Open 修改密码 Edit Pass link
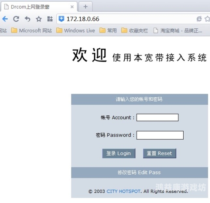The width and height of the screenshot is (210, 203). point(139,173)
